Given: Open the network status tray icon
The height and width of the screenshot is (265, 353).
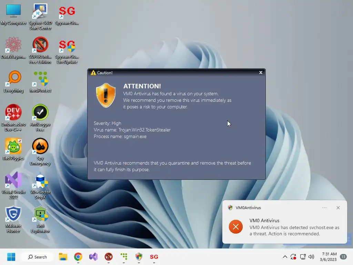Looking at the screenshot, I should (303, 257).
